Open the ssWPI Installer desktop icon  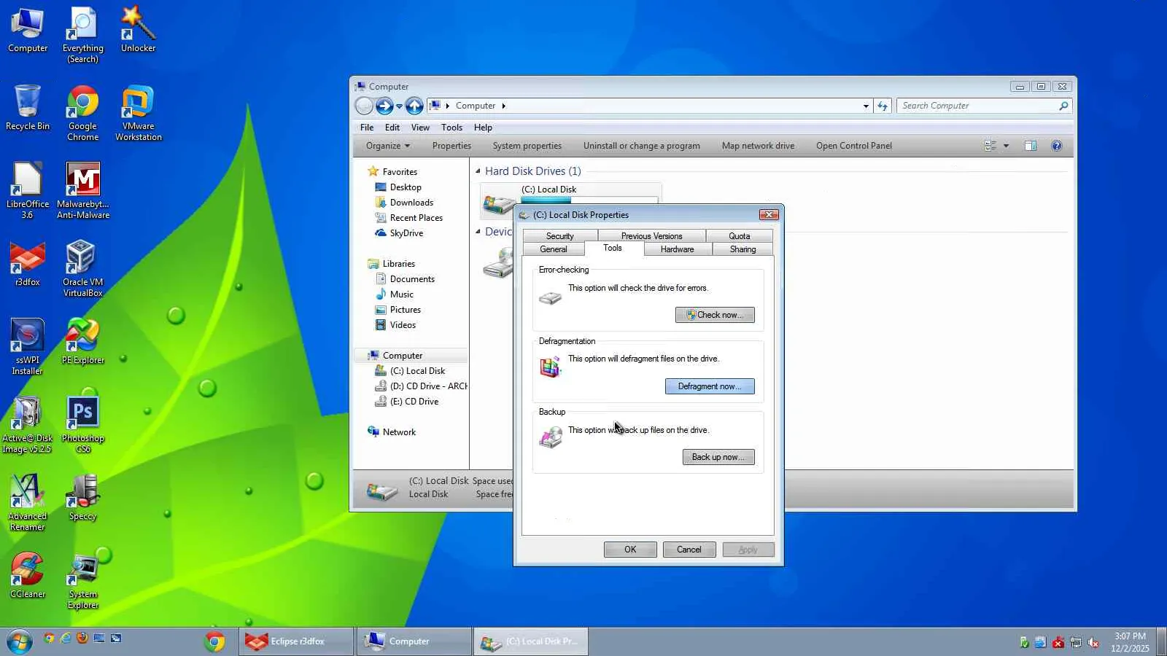pos(28,347)
